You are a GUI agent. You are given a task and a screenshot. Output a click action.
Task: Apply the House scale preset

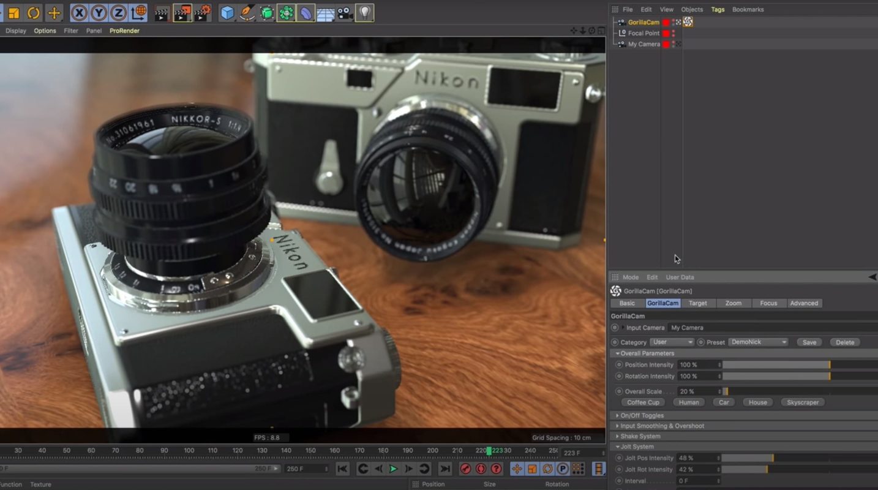757,402
